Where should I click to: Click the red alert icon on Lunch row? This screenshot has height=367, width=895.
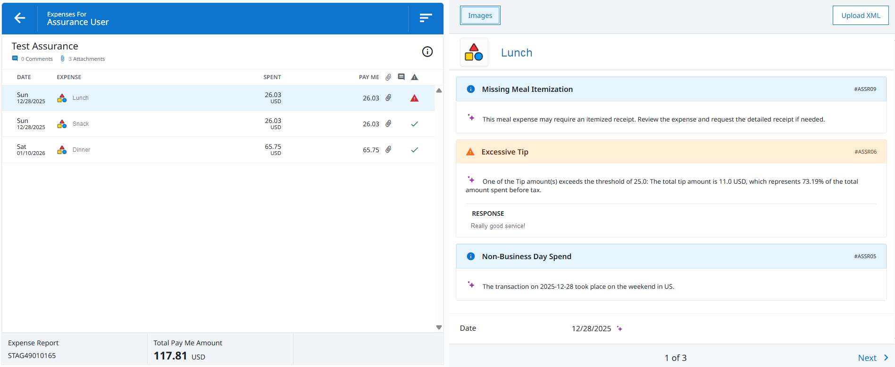coord(414,98)
